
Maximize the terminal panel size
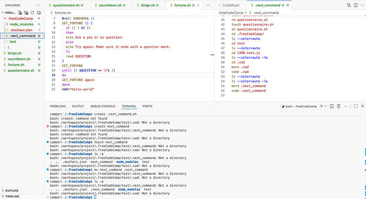pyautogui.click(x=355, y=106)
